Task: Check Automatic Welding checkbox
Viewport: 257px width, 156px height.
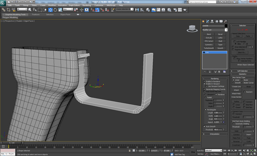Action: [x=234, y=124]
